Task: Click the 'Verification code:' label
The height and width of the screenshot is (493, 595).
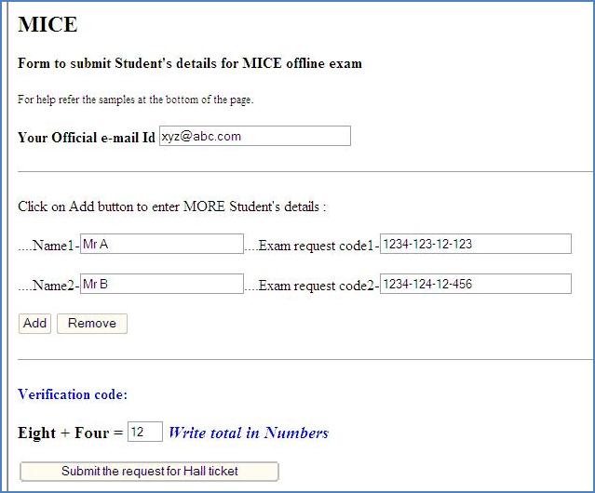Action: pos(73,394)
